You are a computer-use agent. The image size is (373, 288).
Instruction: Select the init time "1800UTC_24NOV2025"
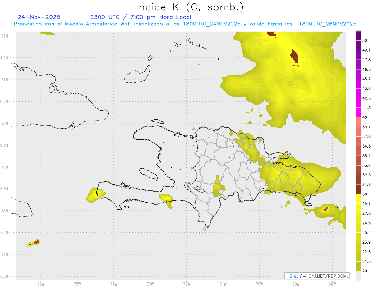212,24
